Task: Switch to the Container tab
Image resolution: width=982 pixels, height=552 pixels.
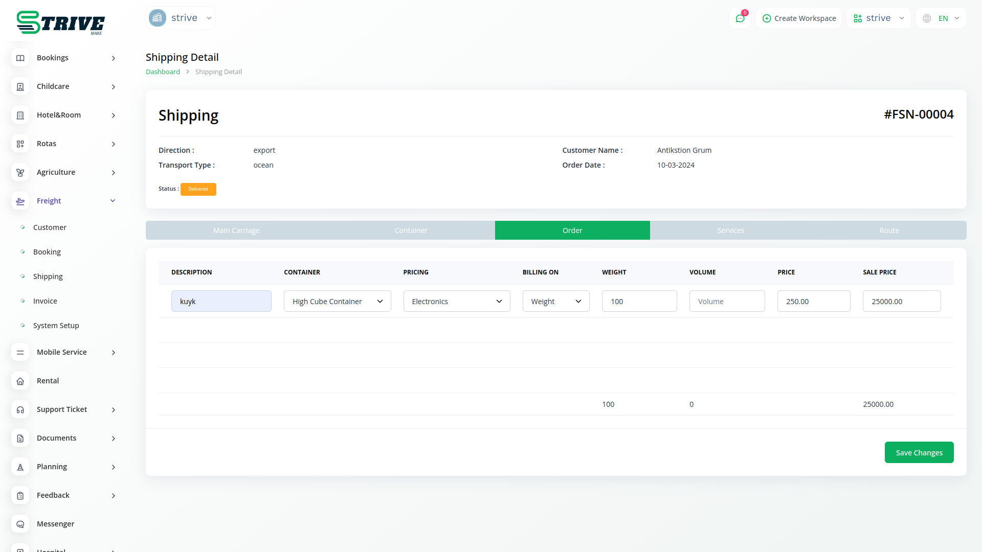Action: 411,231
